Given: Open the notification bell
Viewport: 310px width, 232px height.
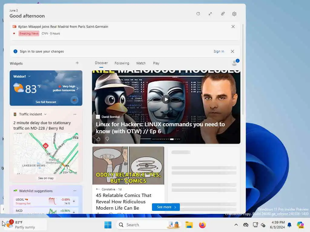Looking at the screenshot, I should coord(289,225).
